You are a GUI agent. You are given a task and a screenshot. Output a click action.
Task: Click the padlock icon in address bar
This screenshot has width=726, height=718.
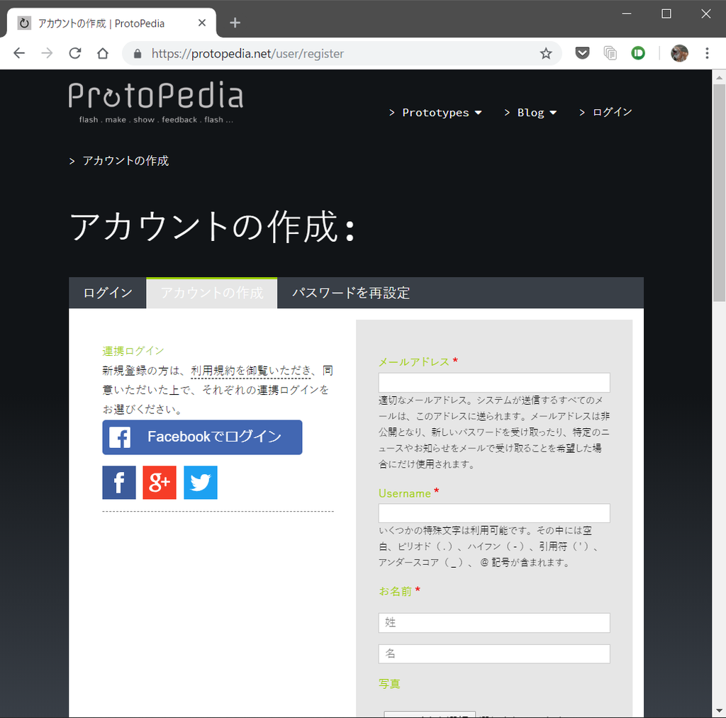(x=137, y=53)
